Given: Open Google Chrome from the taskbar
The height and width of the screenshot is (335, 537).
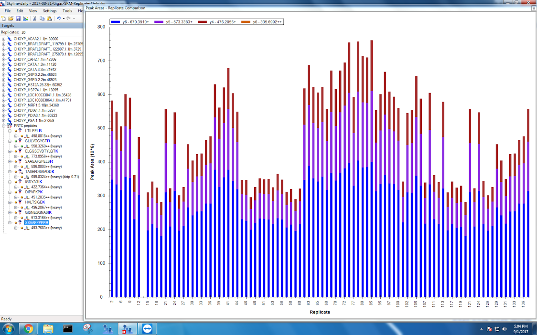Looking at the screenshot, I should click(x=28, y=328).
